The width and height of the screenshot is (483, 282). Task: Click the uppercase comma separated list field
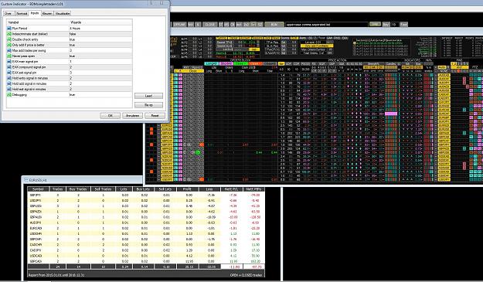tap(327, 24)
